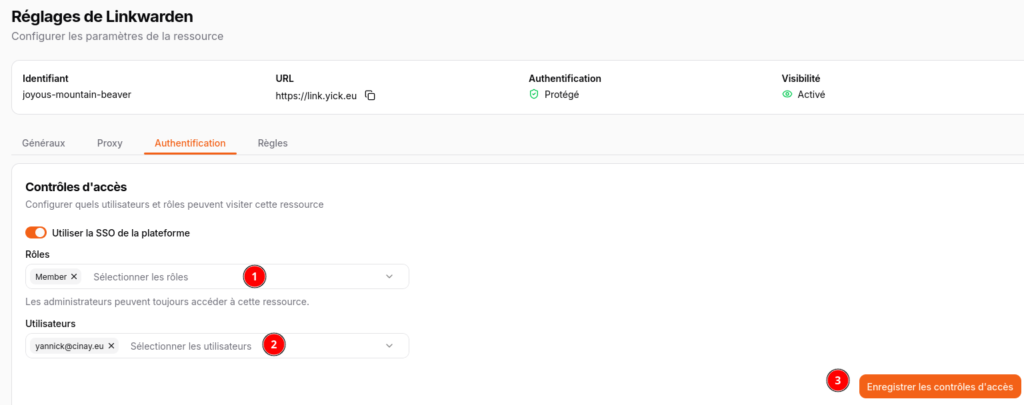Go to the Règles tab

click(x=273, y=143)
